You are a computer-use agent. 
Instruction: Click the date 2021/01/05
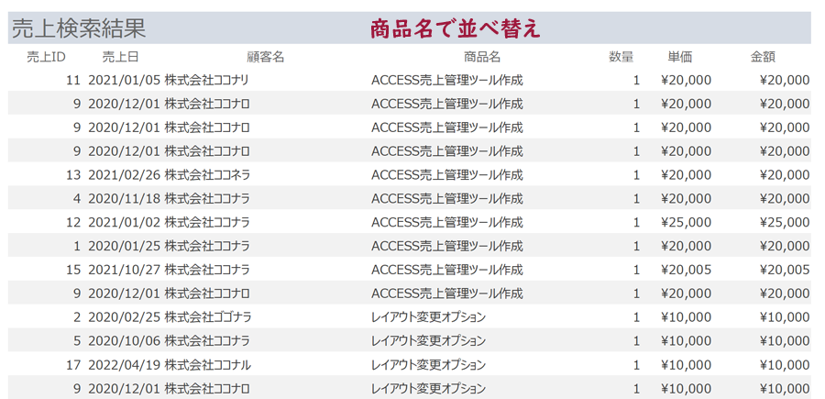(x=124, y=80)
